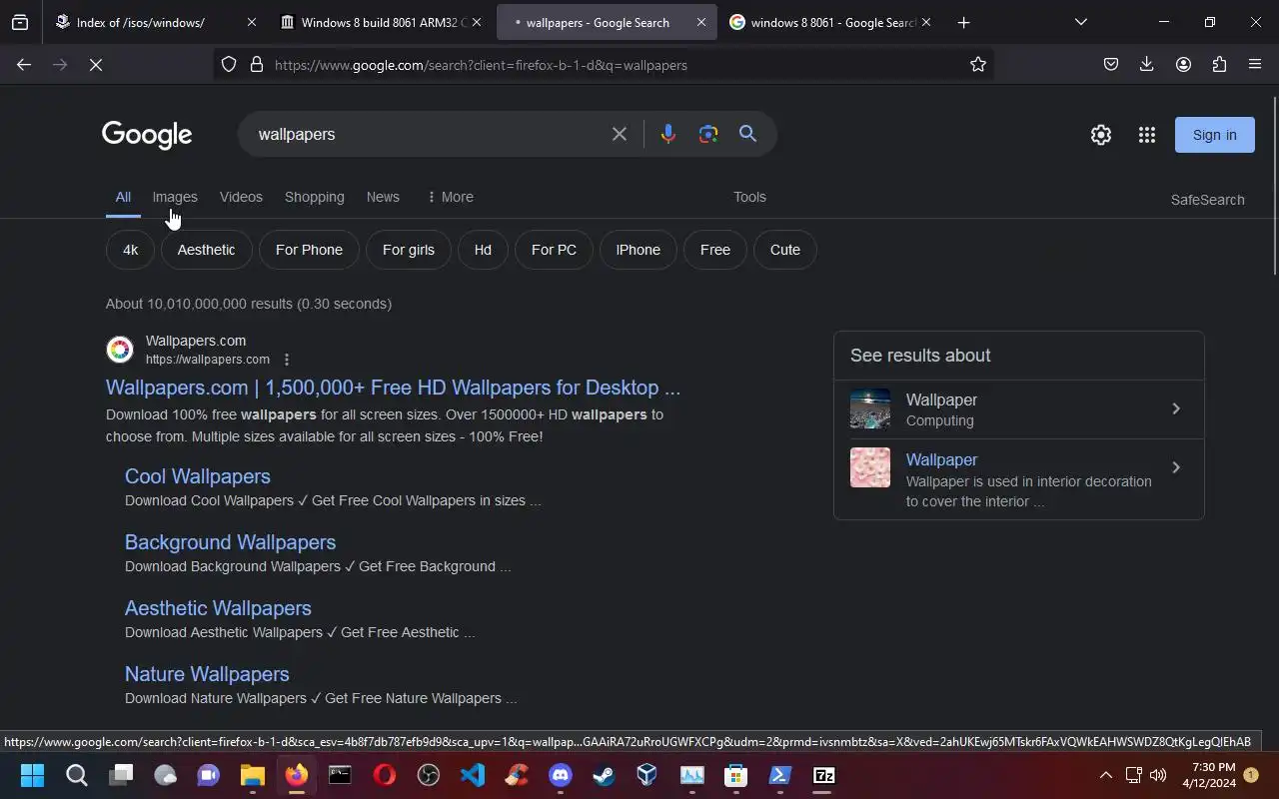1279x799 pixels.
Task: Open the Background Wallpapers sitelink
Action: pyautogui.click(x=230, y=542)
